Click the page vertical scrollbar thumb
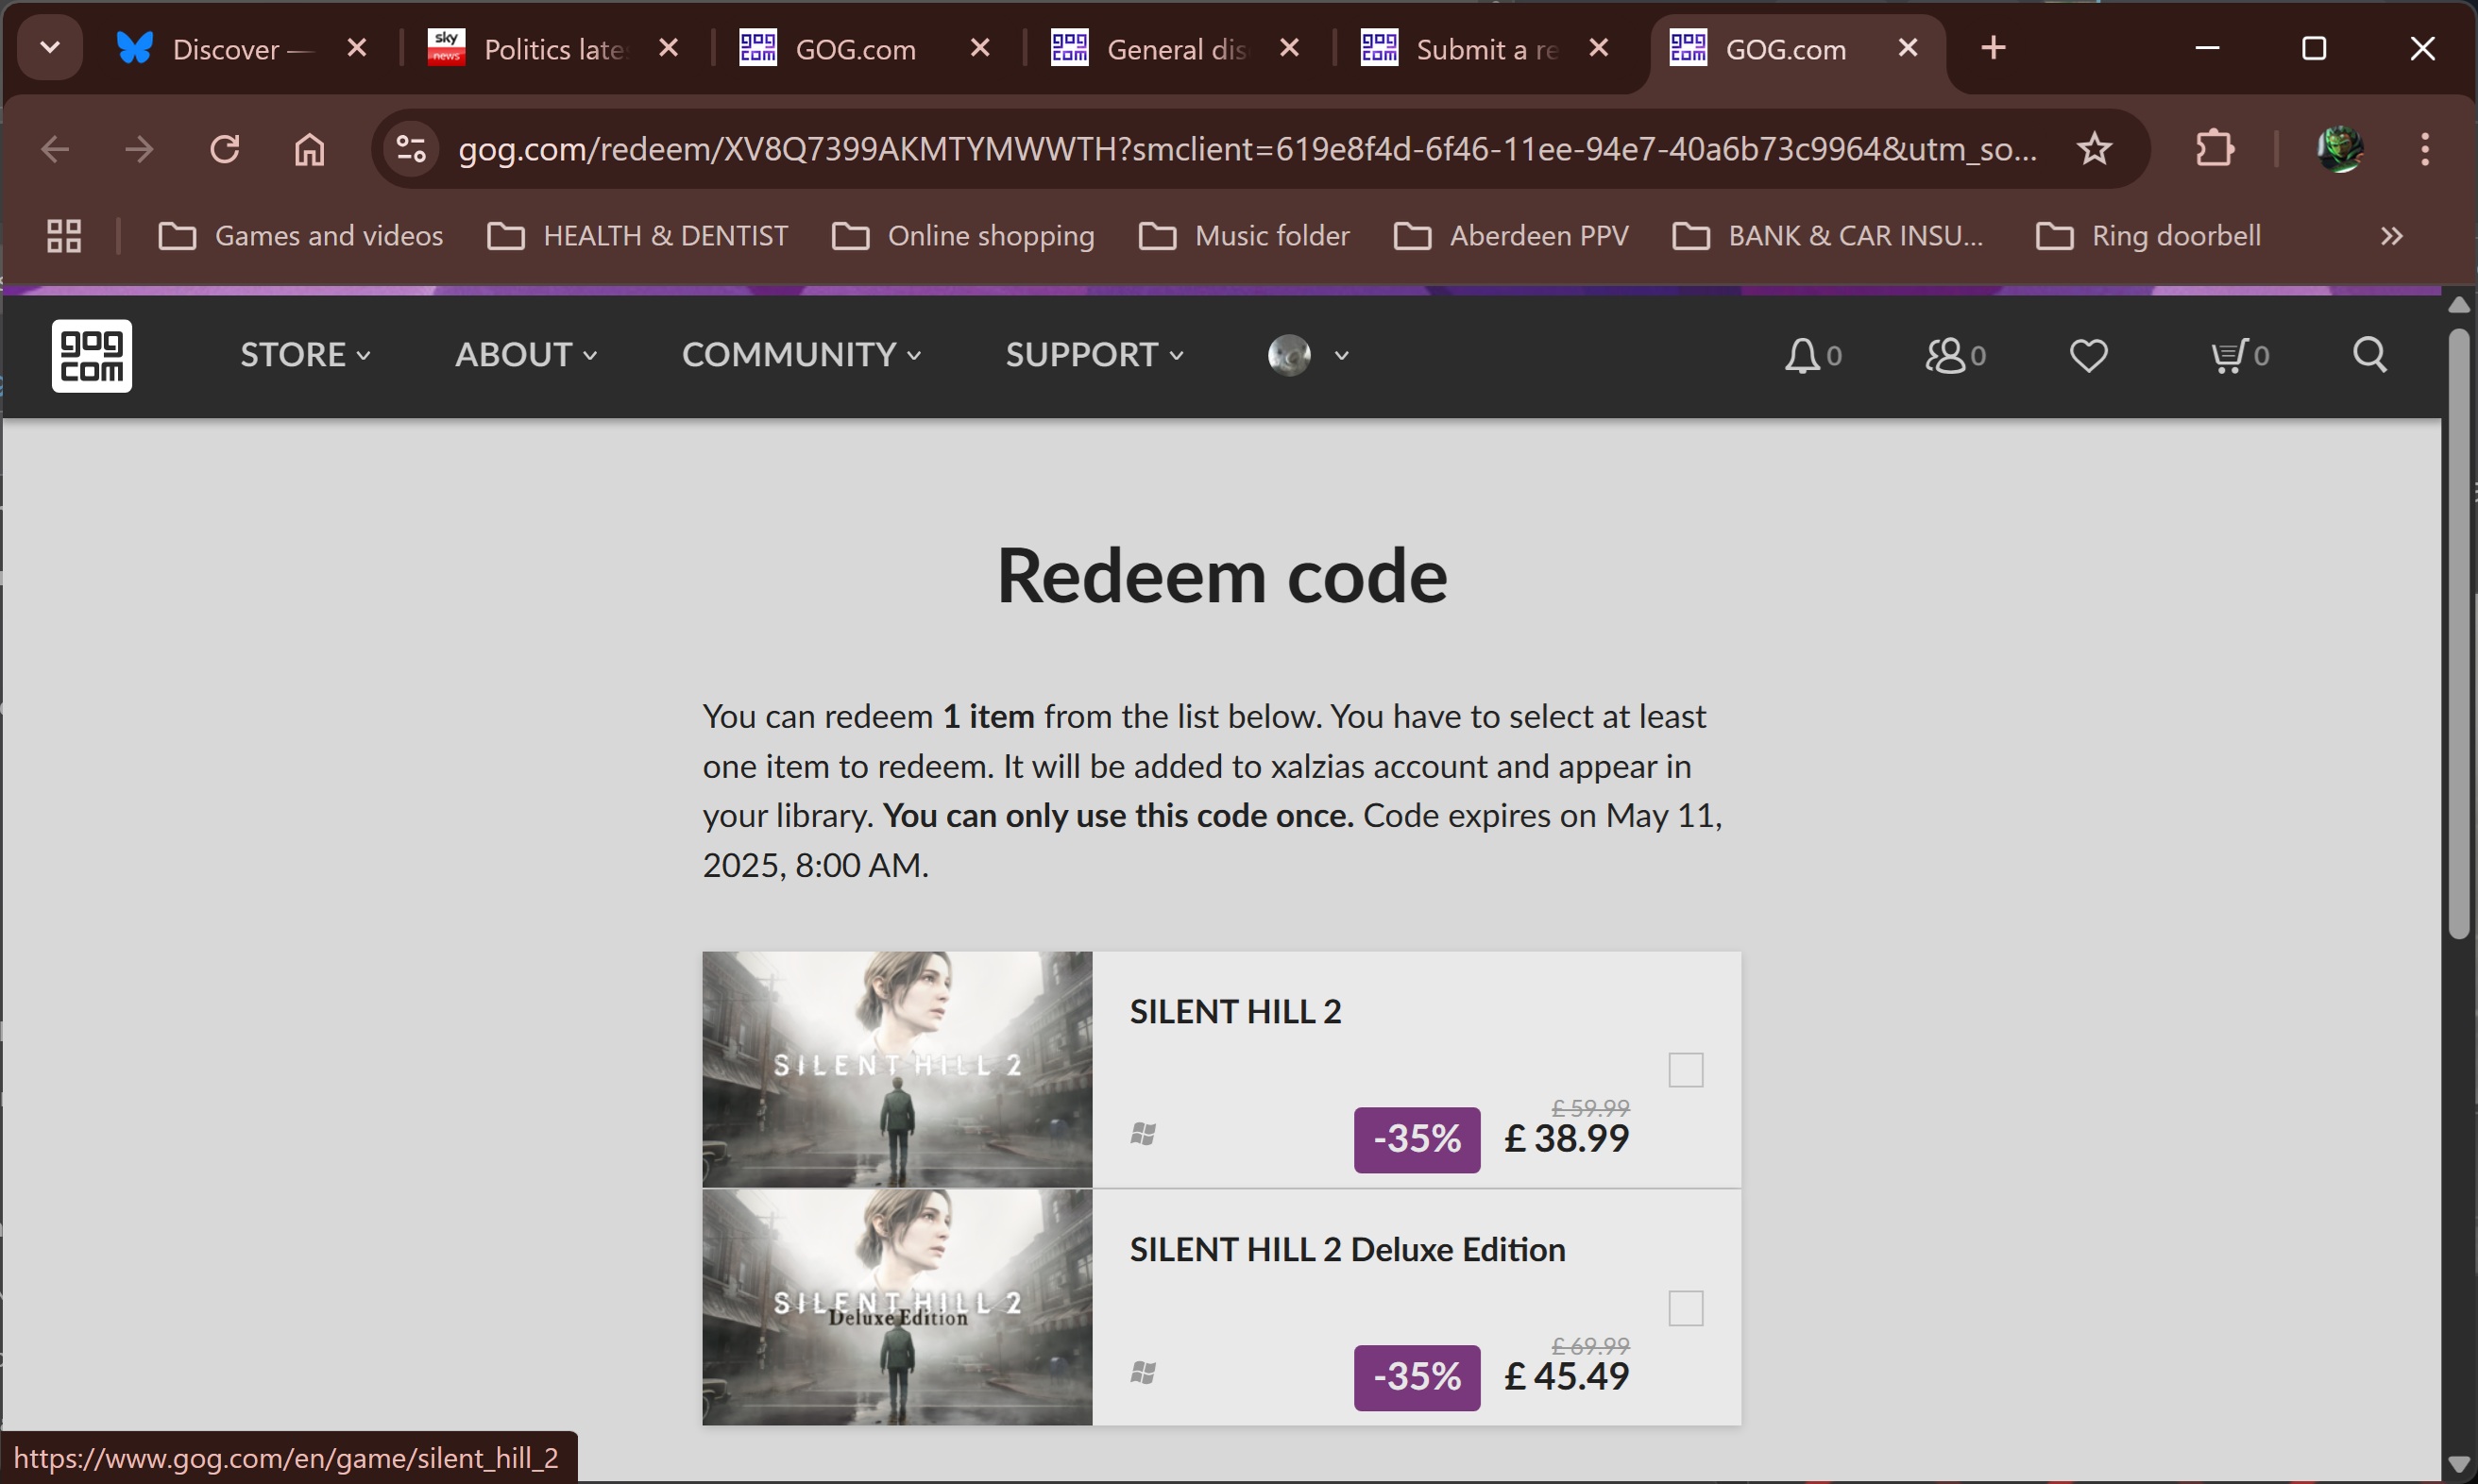This screenshot has height=1484, width=2478. tap(2459, 634)
